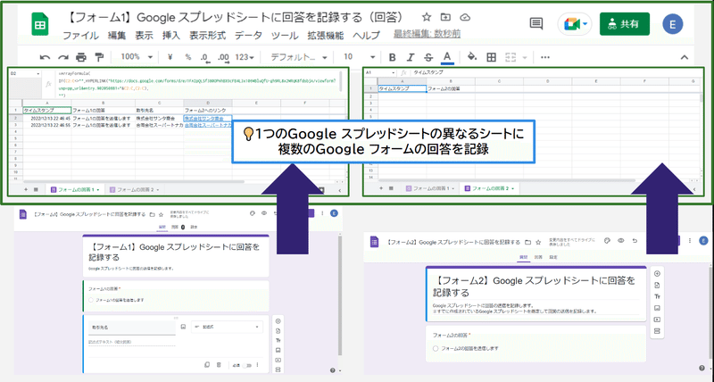The width and height of the screenshot is (714, 382).
Task: Add a section in Form 2 sidebar
Action: (657, 331)
